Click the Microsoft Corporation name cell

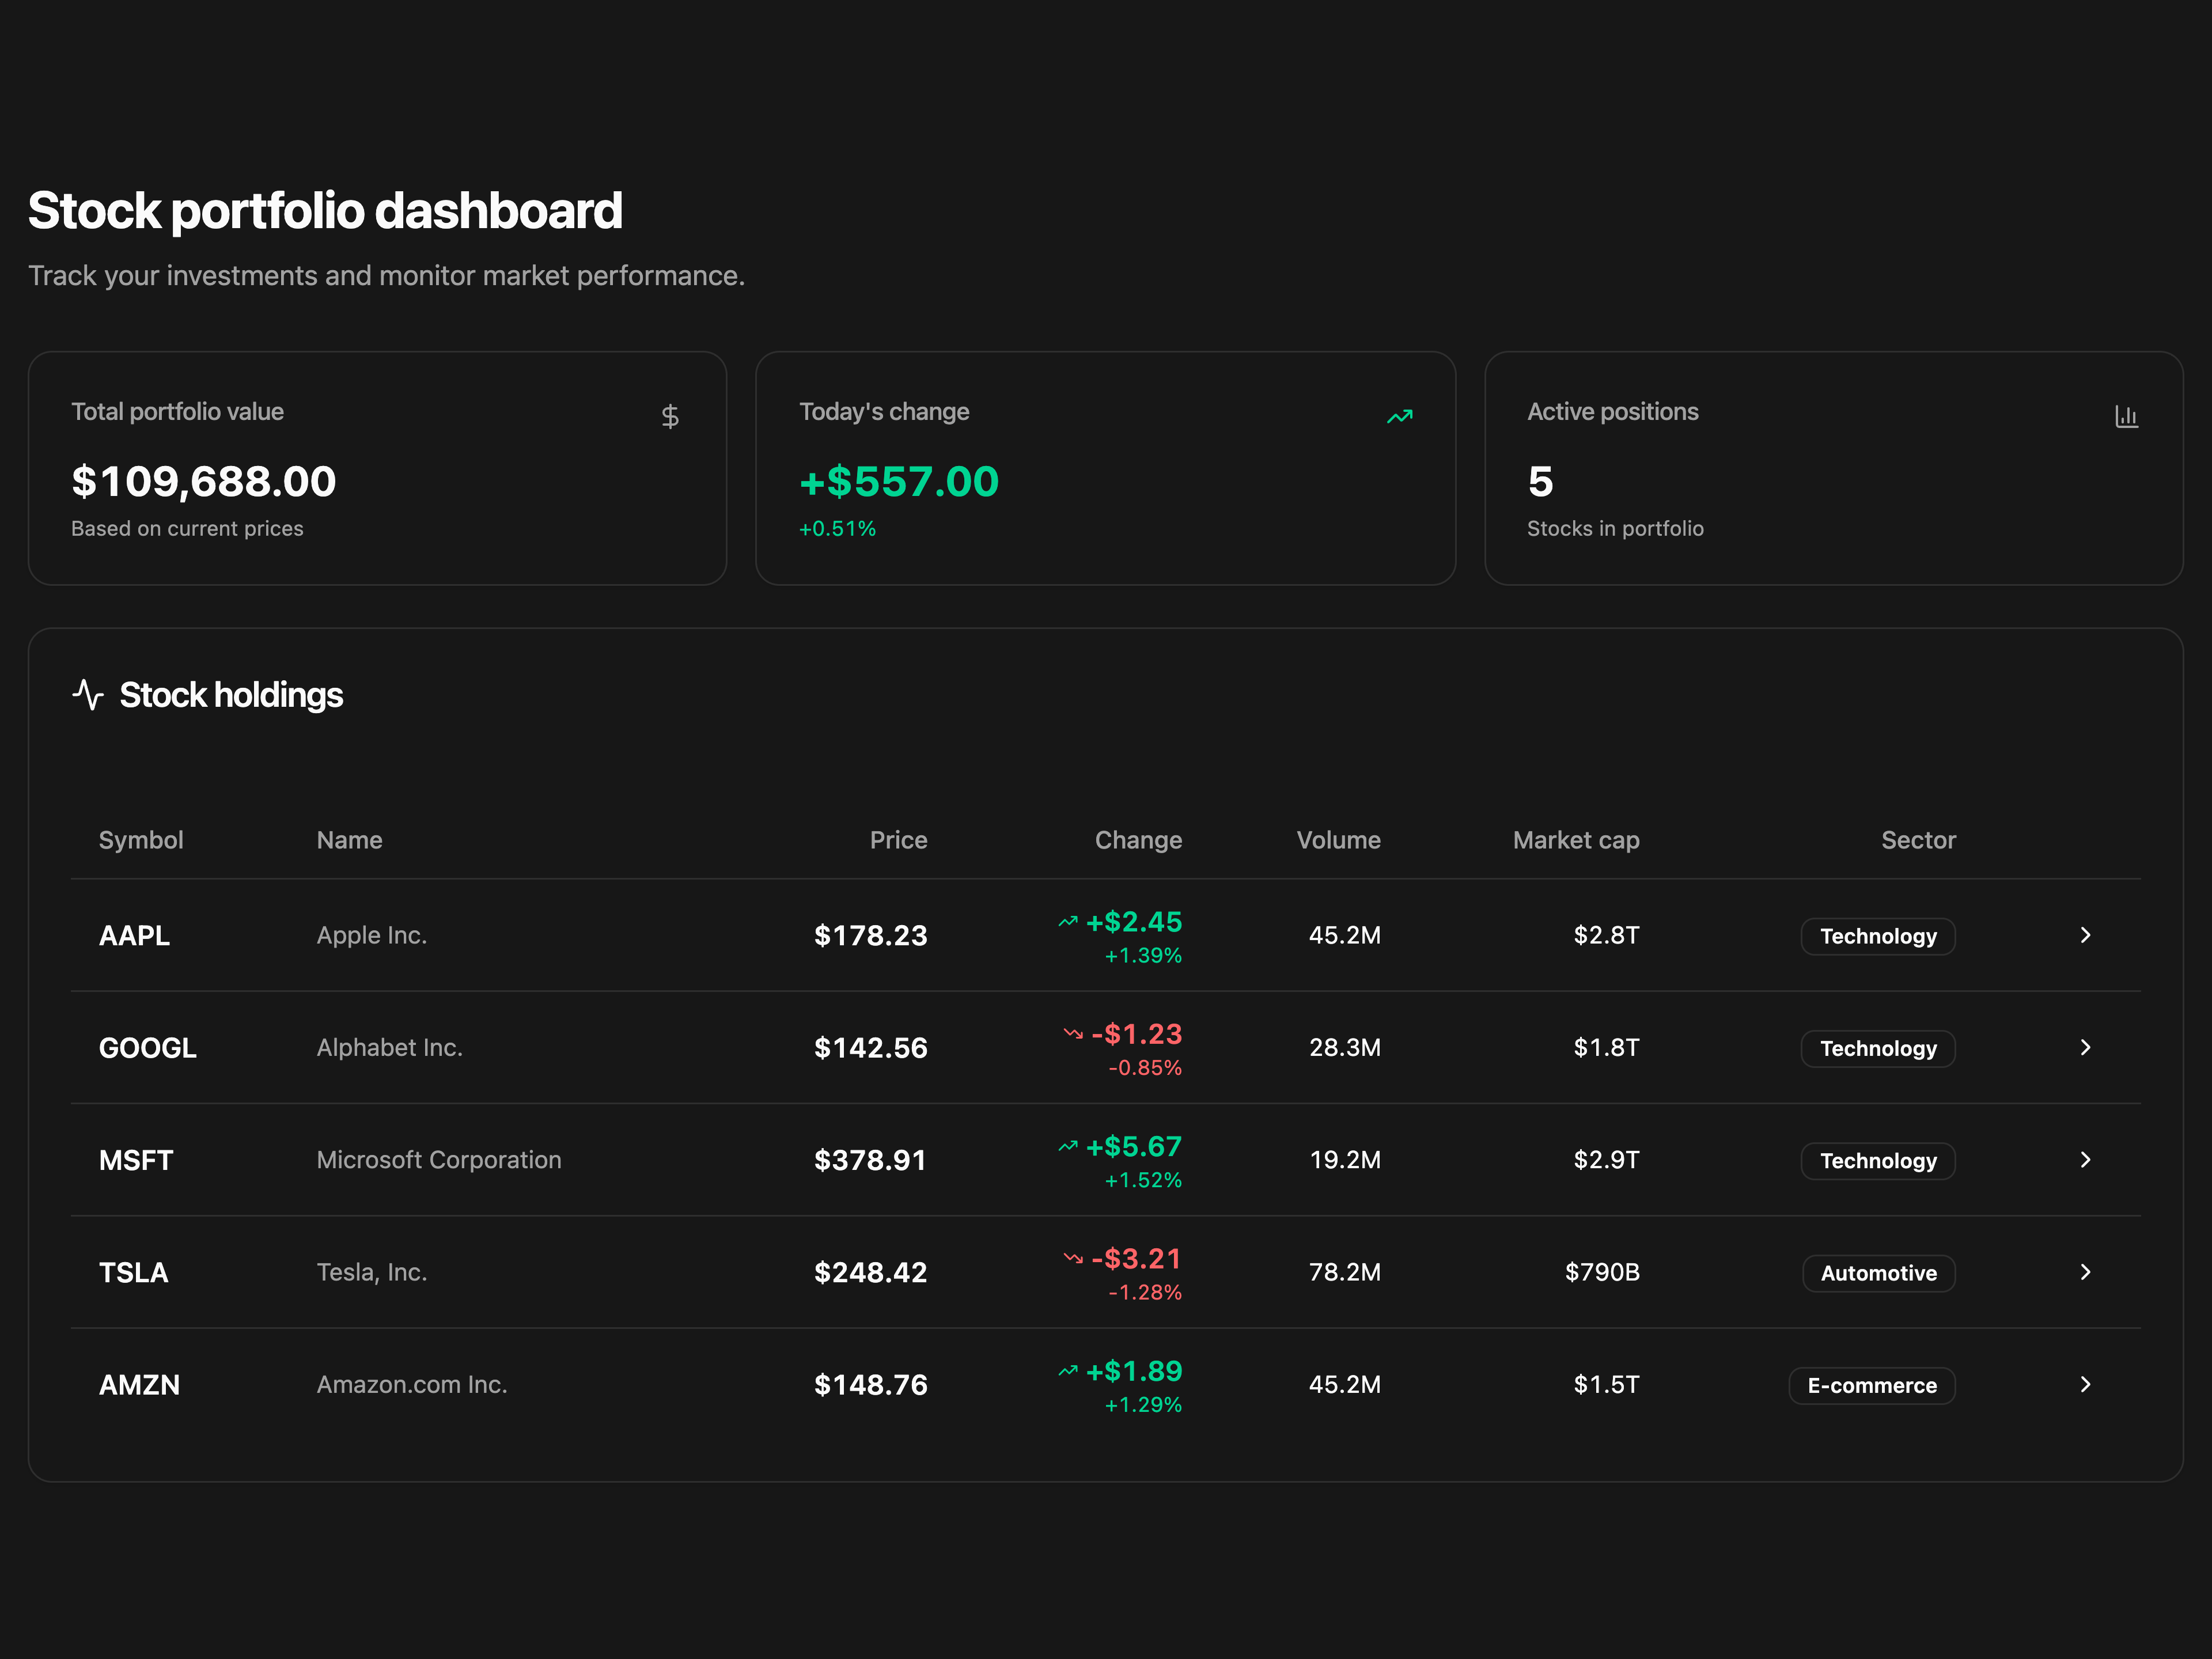coord(439,1159)
